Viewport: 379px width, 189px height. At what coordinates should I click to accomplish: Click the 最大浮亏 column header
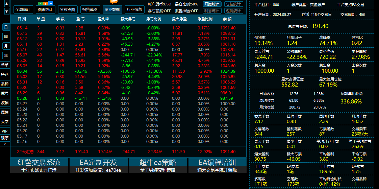pyautogui.click(x=128, y=19)
